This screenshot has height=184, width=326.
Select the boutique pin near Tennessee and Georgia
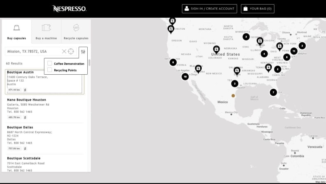click(268, 68)
